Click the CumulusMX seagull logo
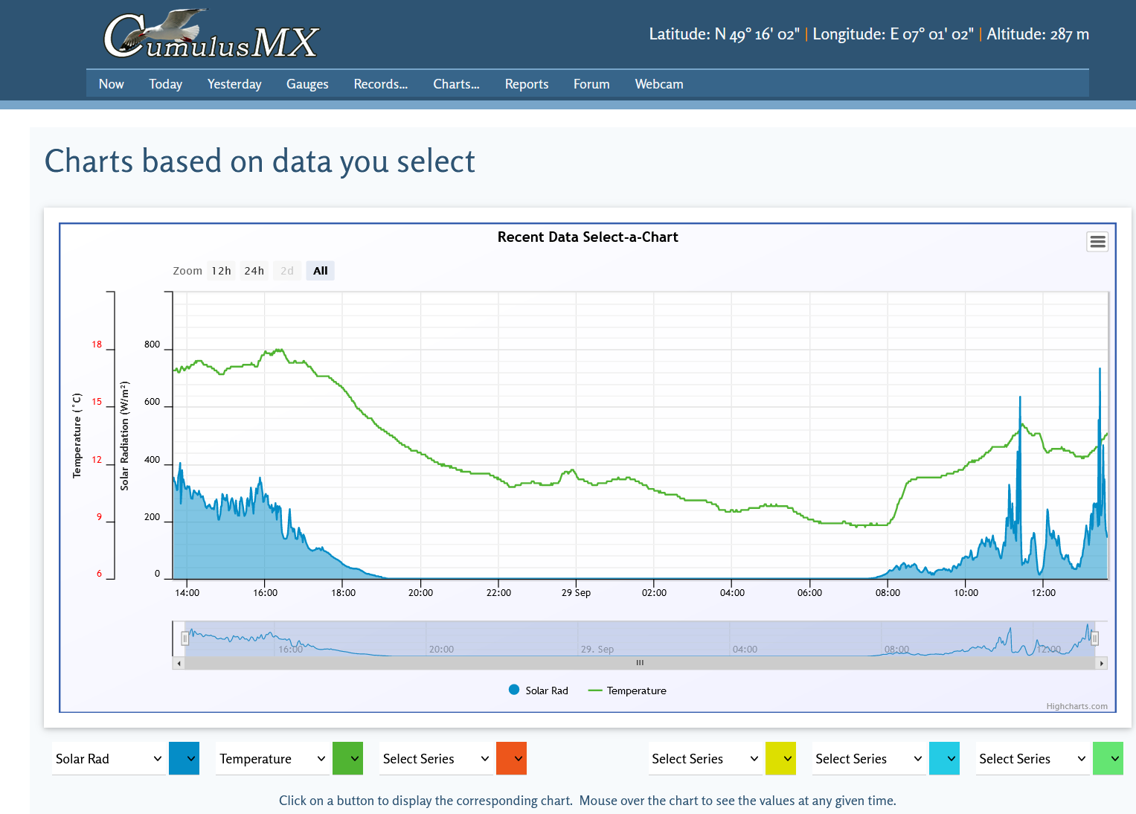This screenshot has height=814, width=1136. [211, 36]
